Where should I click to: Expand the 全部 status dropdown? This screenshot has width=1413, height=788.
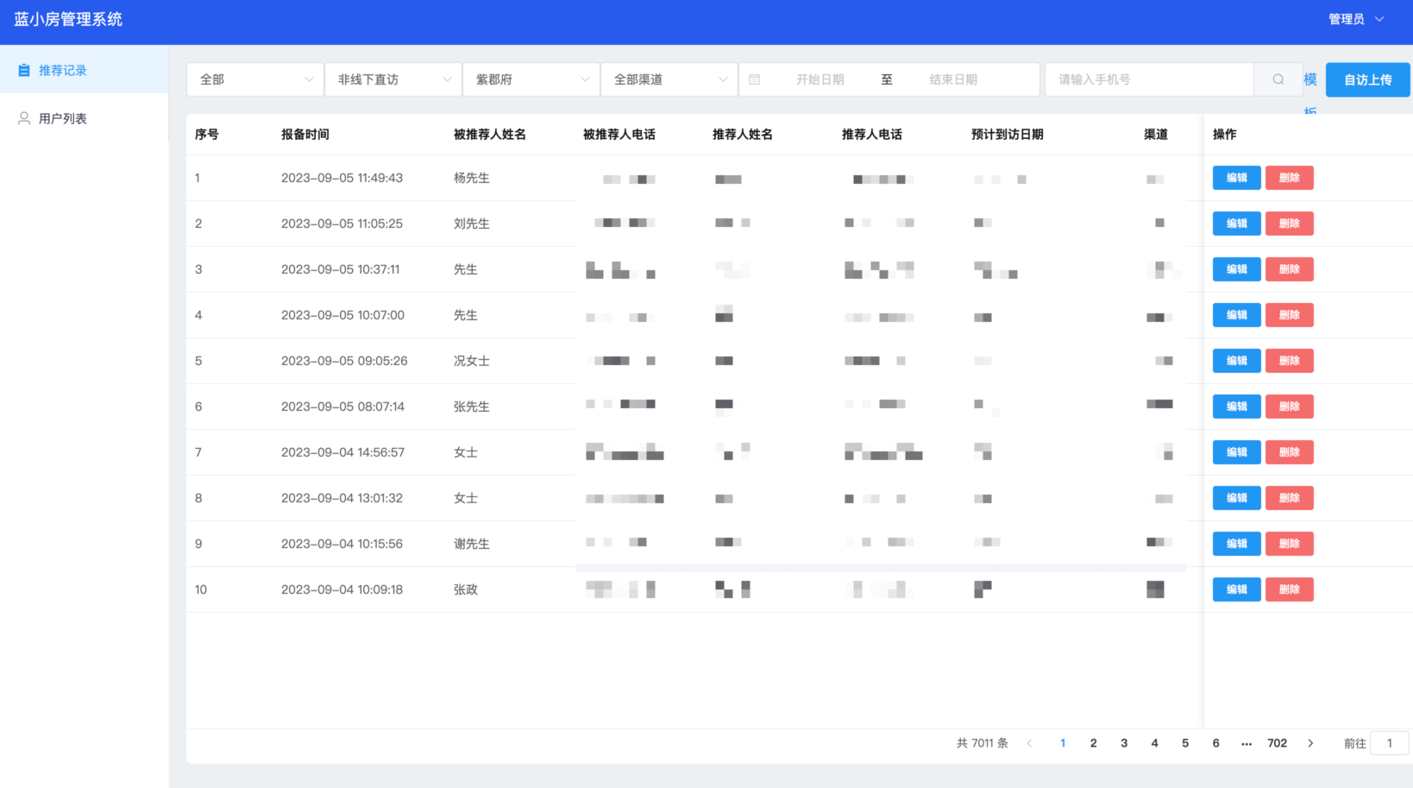pyautogui.click(x=255, y=79)
